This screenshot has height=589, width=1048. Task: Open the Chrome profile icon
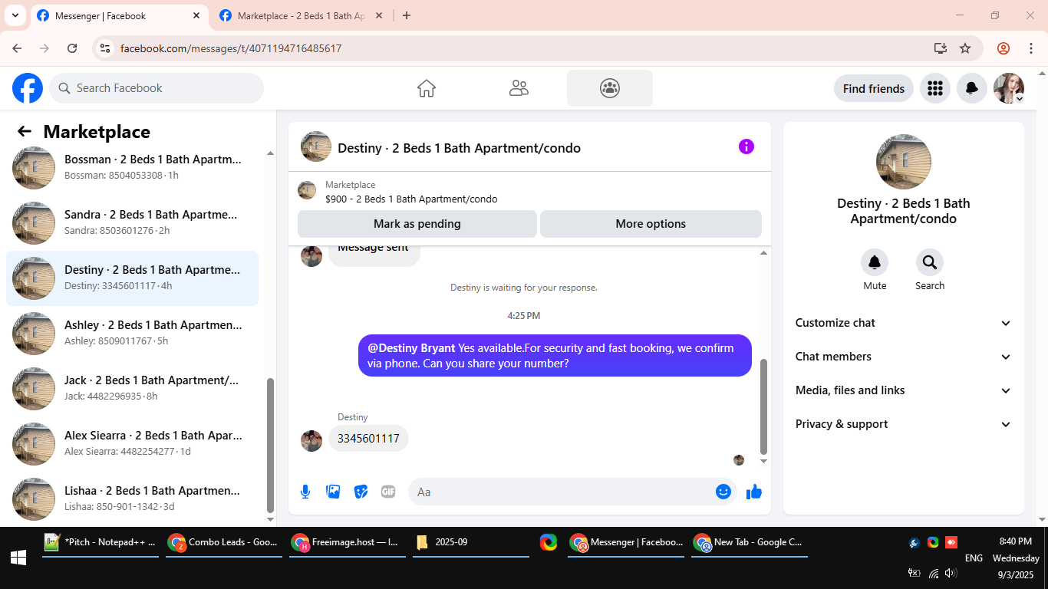[x=1004, y=48]
